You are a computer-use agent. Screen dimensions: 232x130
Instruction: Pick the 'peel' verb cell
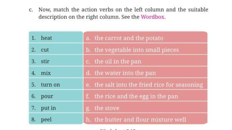[x=56, y=119]
